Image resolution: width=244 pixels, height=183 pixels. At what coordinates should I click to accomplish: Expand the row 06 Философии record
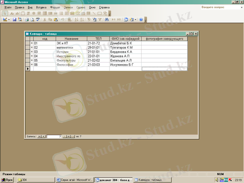(31, 65)
